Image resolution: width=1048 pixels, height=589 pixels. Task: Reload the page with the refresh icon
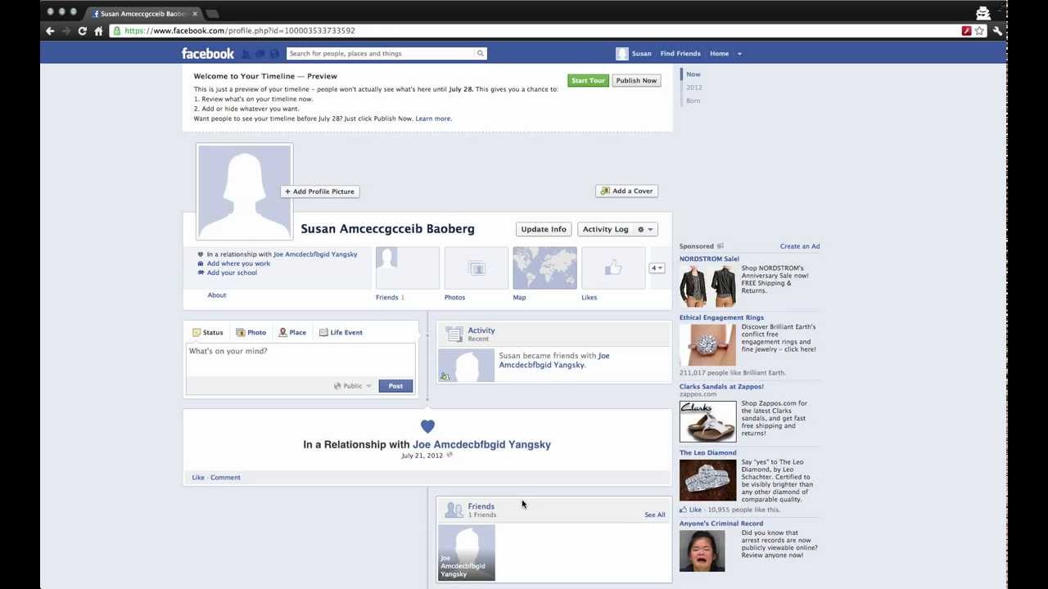pos(82,31)
